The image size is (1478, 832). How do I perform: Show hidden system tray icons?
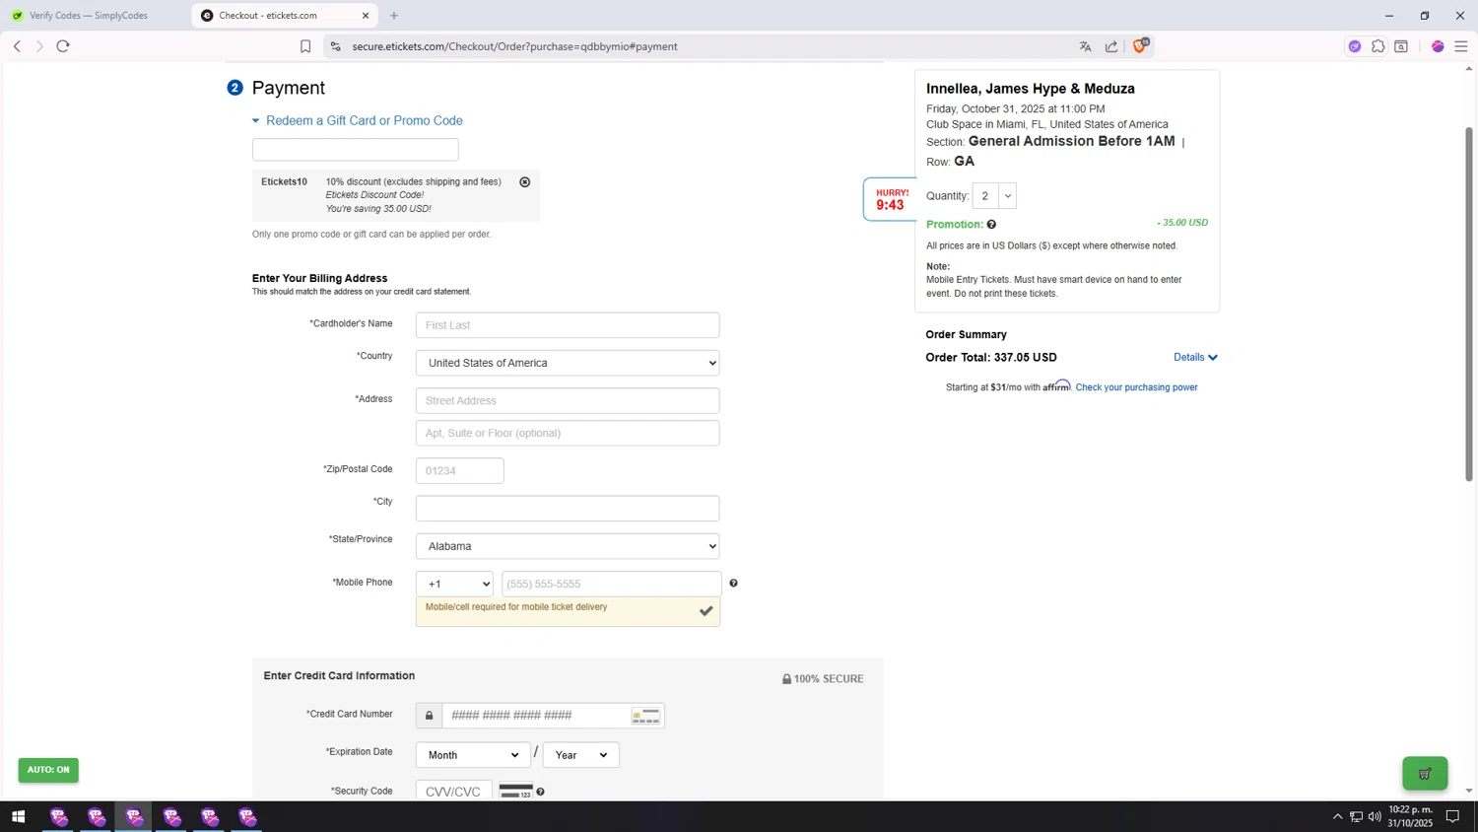pyautogui.click(x=1337, y=816)
